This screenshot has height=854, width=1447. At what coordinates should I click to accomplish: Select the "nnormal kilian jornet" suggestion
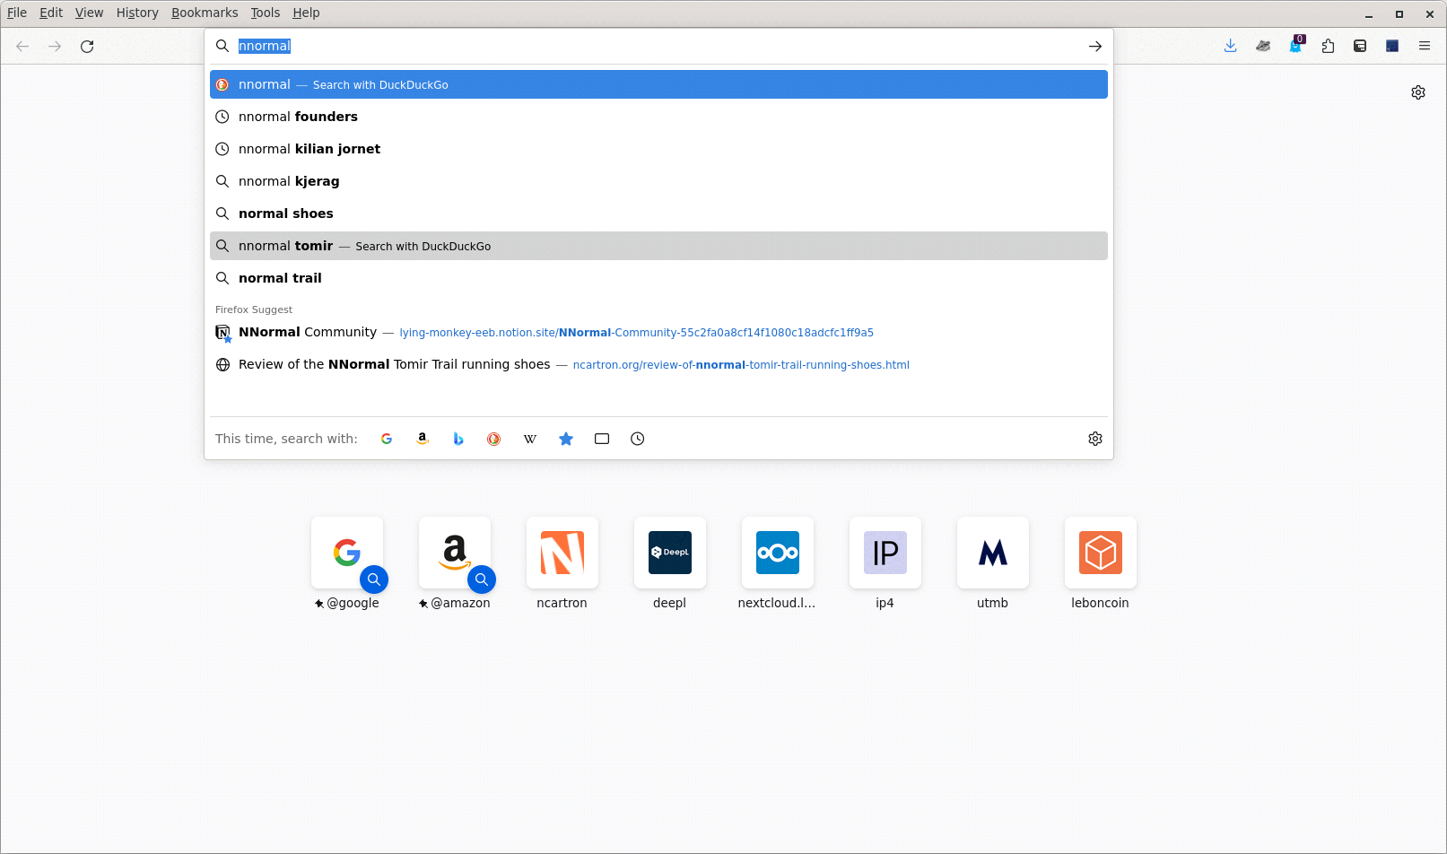coord(309,149)
